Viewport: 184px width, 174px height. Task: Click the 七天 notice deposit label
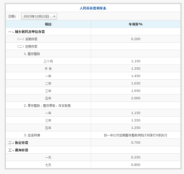(x=48, y=165)
